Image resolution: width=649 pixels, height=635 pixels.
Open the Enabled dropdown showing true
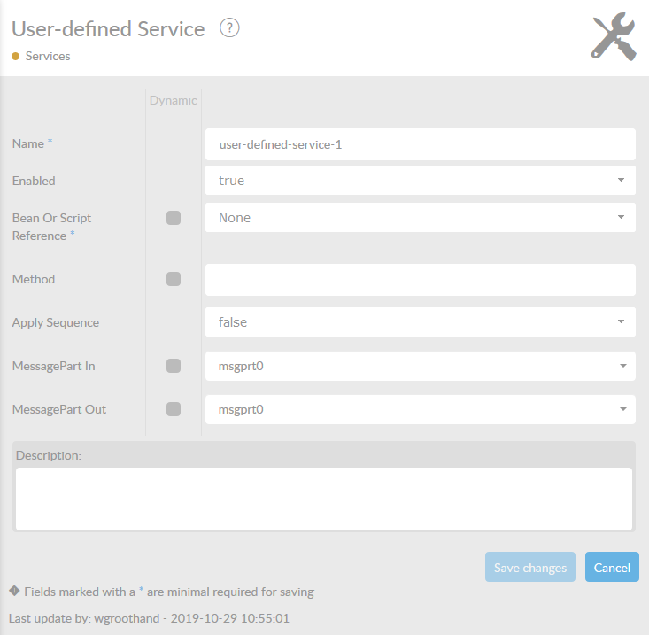click(x=420, y=181)
